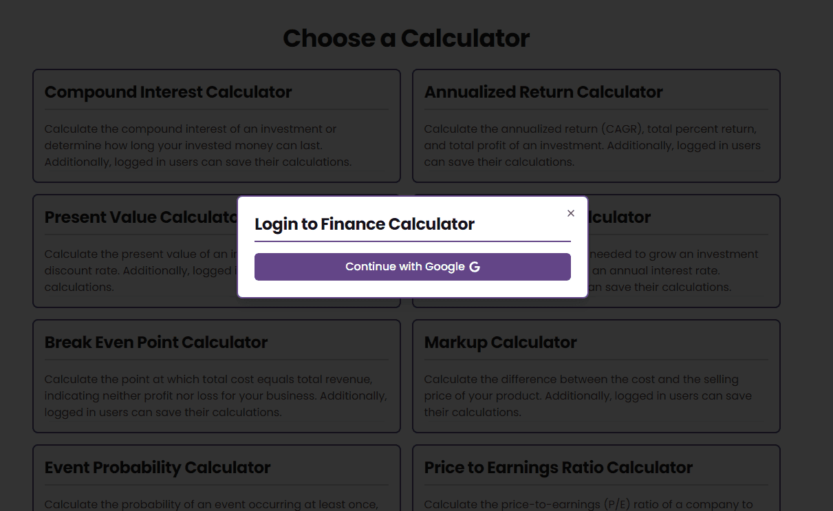The height and width of the screenshot is (511, 833).
Task: Click the Login to Finance Calculator heading
Action: click(365, 224)
